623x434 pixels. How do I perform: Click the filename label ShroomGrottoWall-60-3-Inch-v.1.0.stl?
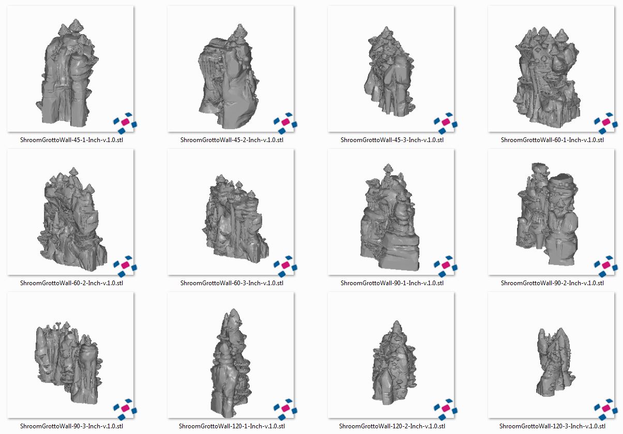click(232, 283)
